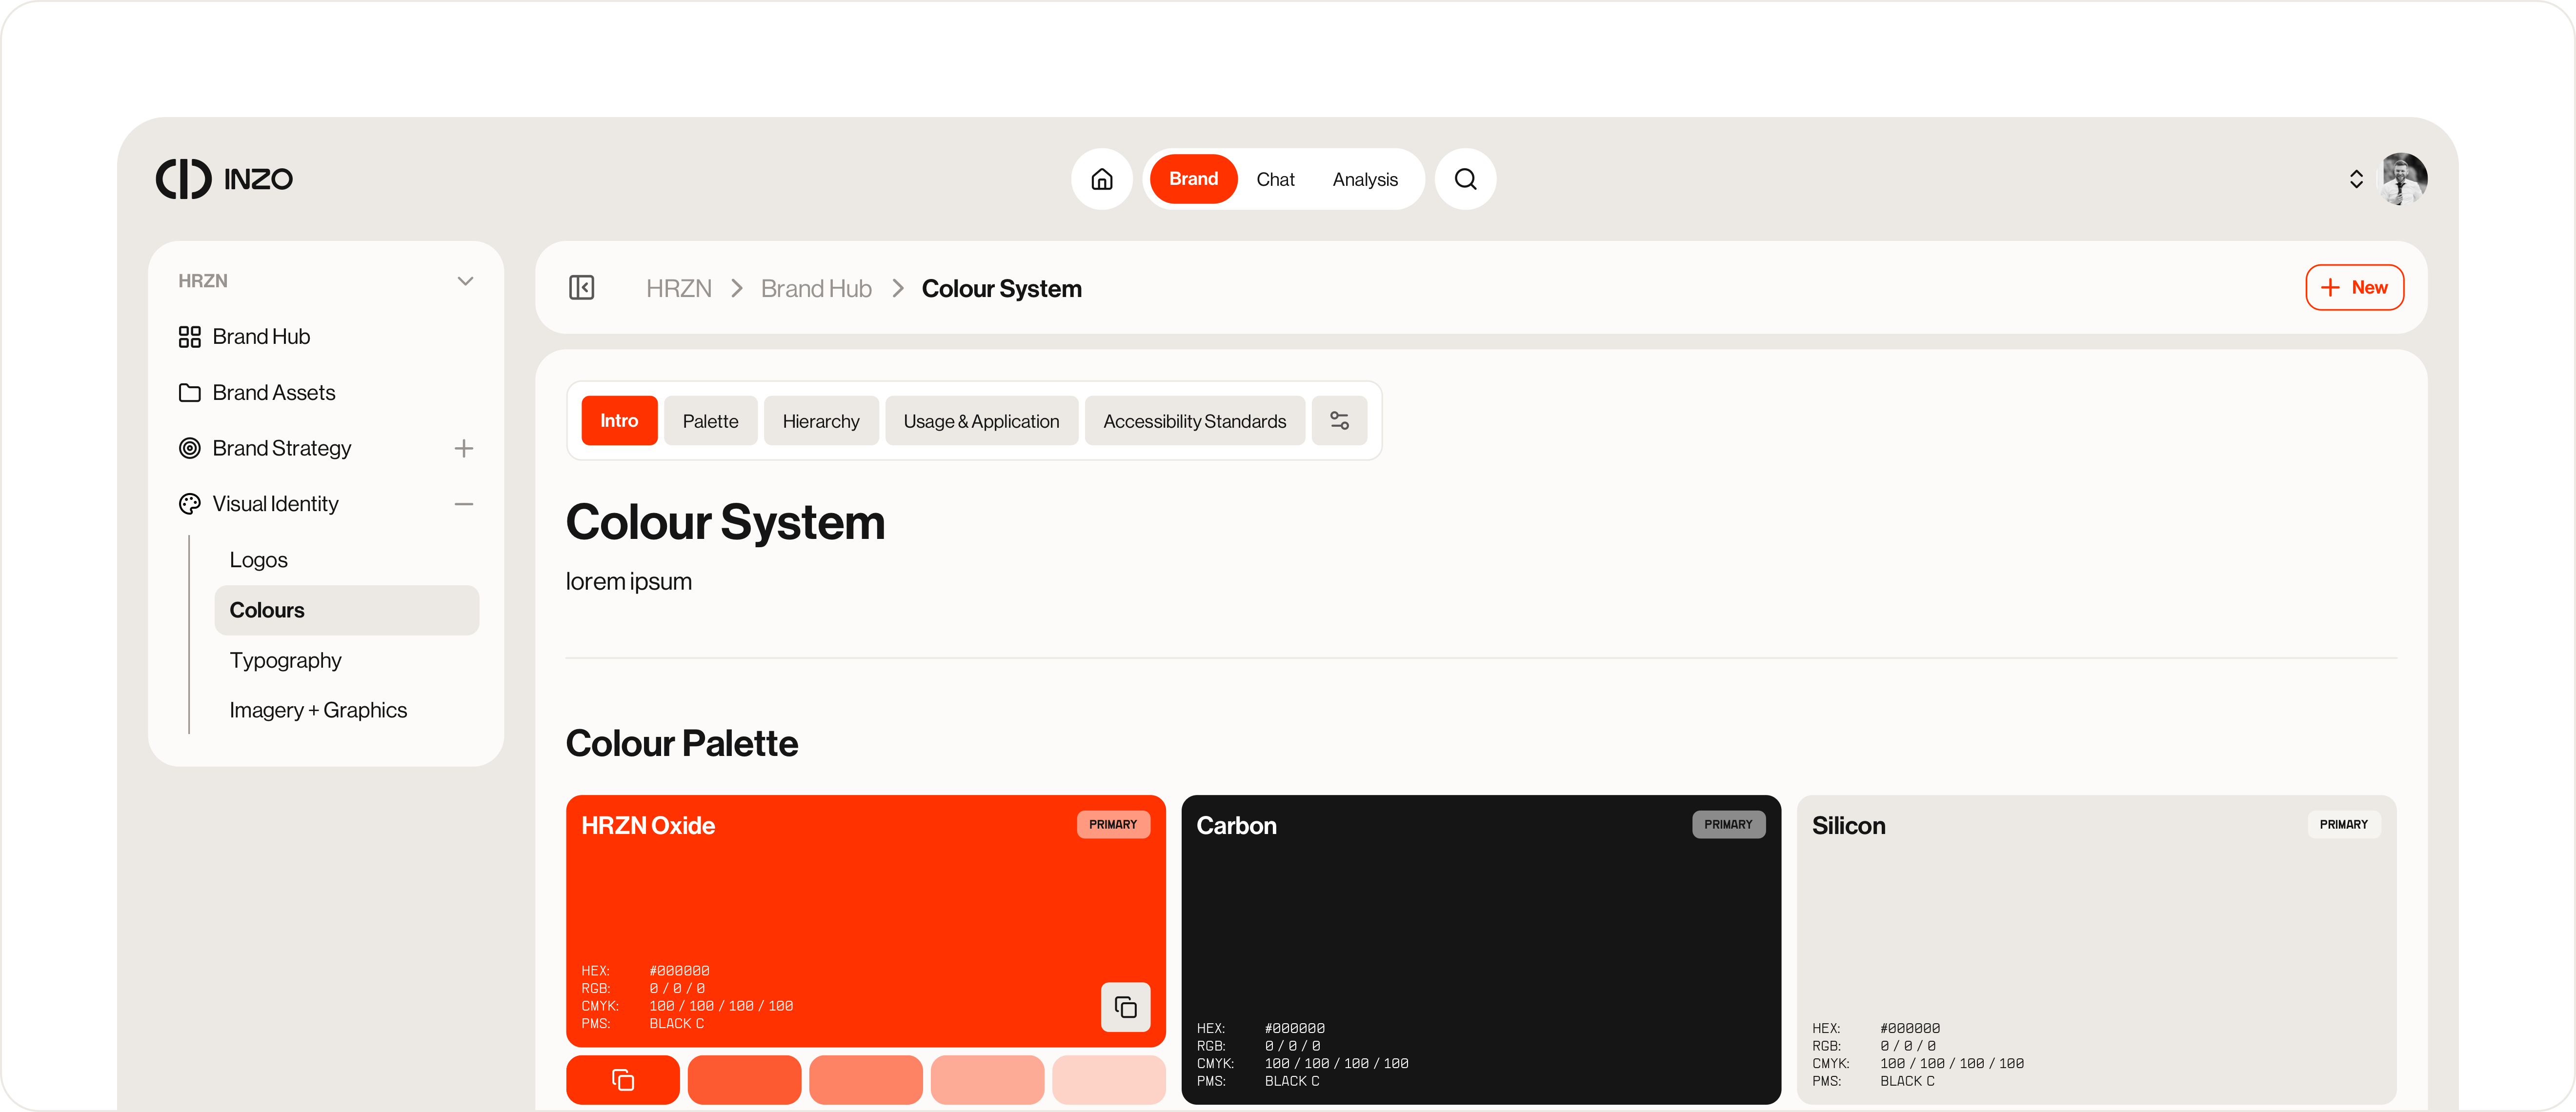
Task: Switch to the Palette tab
Action: (710, 420)
